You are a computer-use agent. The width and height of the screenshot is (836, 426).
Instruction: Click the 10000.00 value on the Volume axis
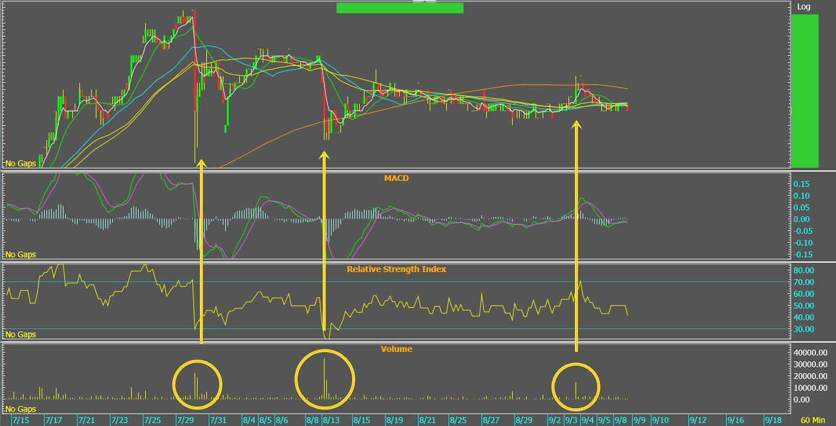811,388
